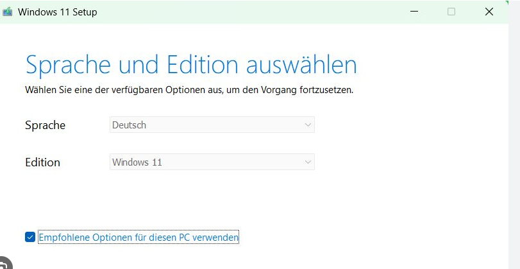Screen dimensions: 520x269
Task: Click the empty green title bar area
Action: tap(252, 12)
